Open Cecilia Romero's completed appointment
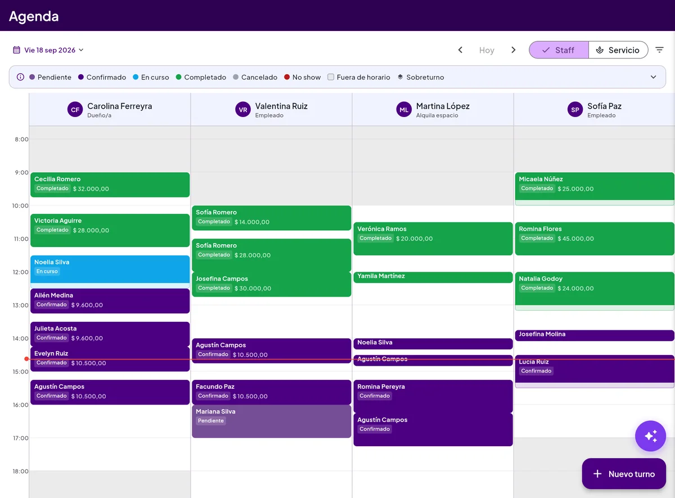 pyautogui.click(x=110, y=185)
